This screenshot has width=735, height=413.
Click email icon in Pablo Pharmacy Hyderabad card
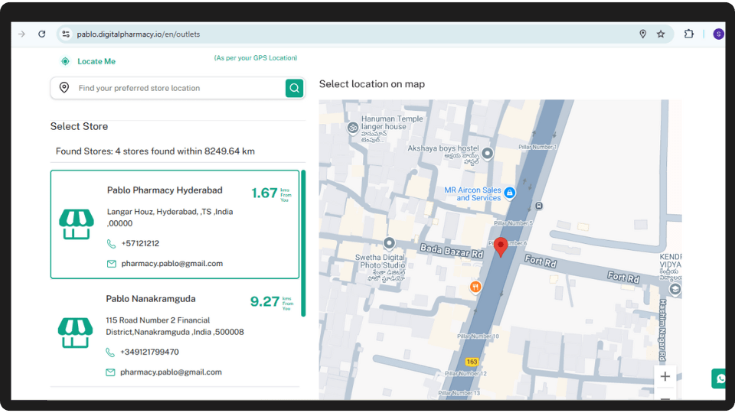click(x=112, y=264)
